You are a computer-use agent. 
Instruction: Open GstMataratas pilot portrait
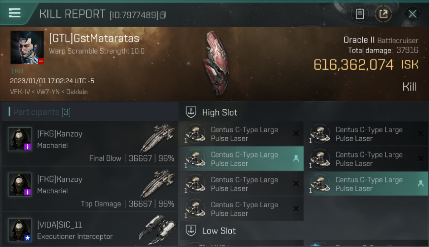[x=27, y=47]
